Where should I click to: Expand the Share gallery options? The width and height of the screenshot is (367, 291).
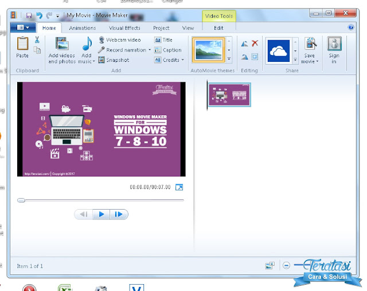point(295,60)
